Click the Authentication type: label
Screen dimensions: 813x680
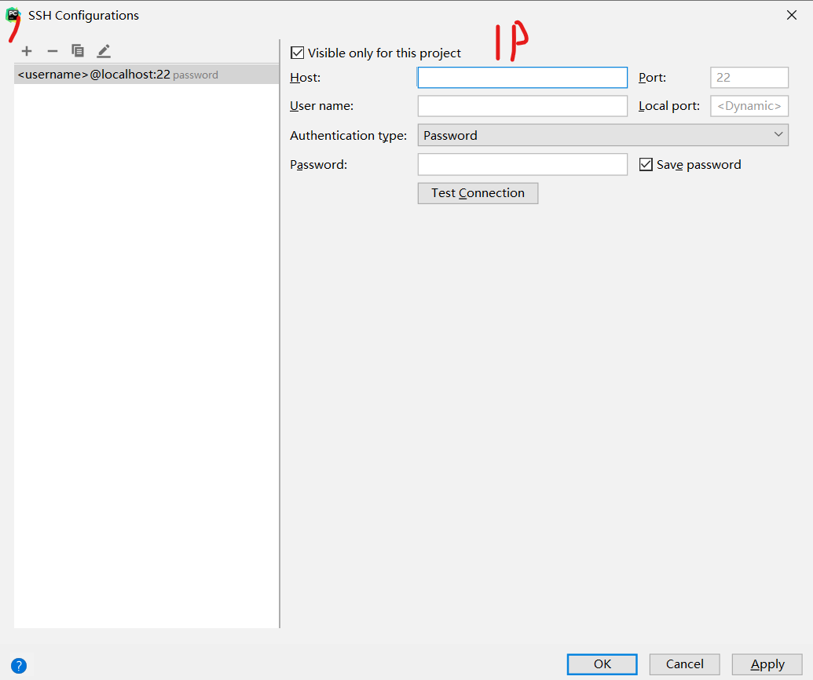click(349, 135)
